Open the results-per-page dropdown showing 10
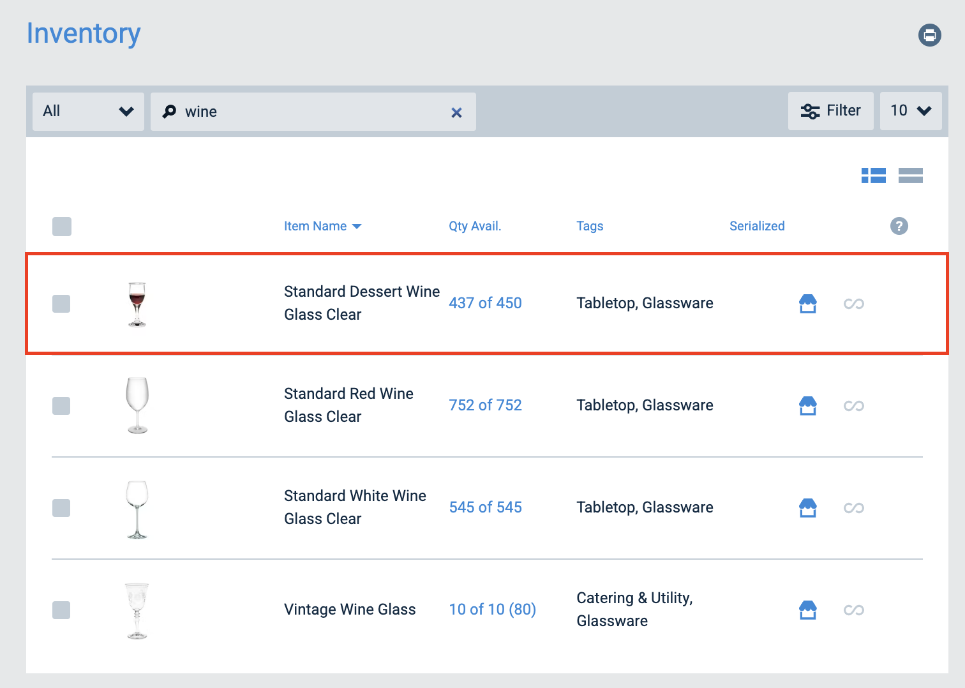This screenshot has height=688, width=965. 911,110
